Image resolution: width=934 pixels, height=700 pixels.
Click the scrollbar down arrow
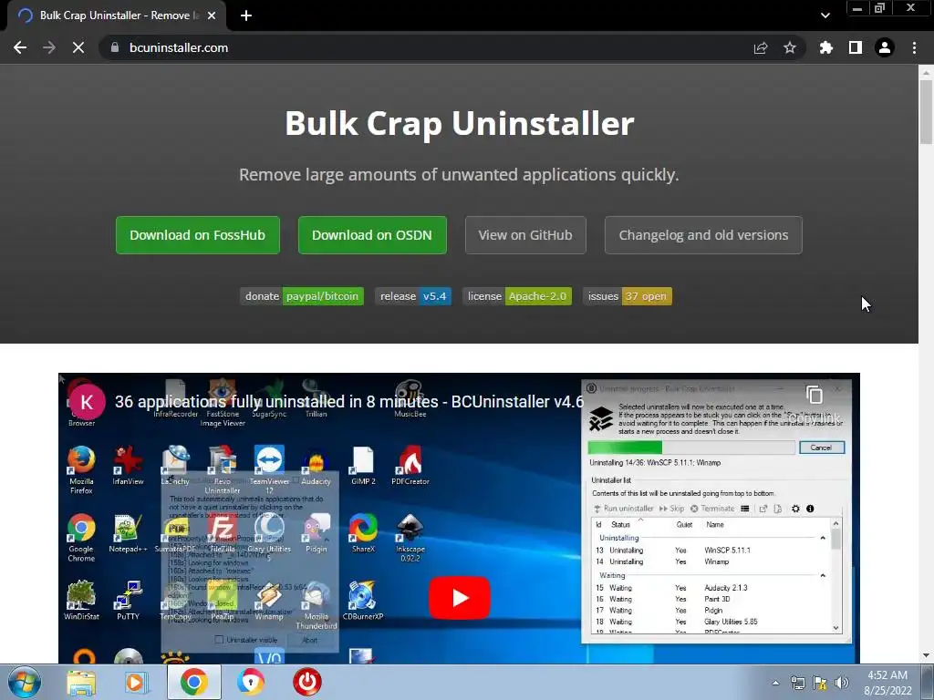tap(926, 656)
